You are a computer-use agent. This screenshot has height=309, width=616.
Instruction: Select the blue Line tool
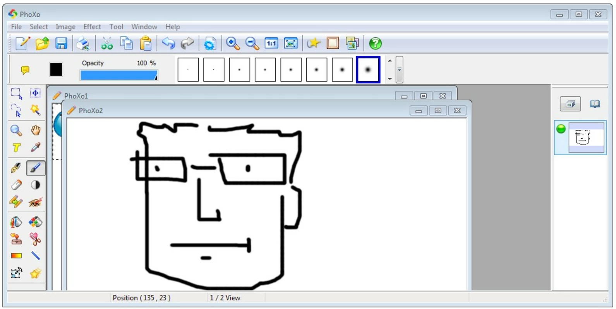coord(35,256)
